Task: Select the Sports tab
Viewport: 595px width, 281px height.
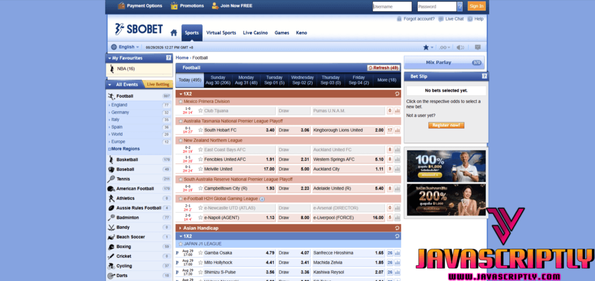Action: (x=192, y=33)
